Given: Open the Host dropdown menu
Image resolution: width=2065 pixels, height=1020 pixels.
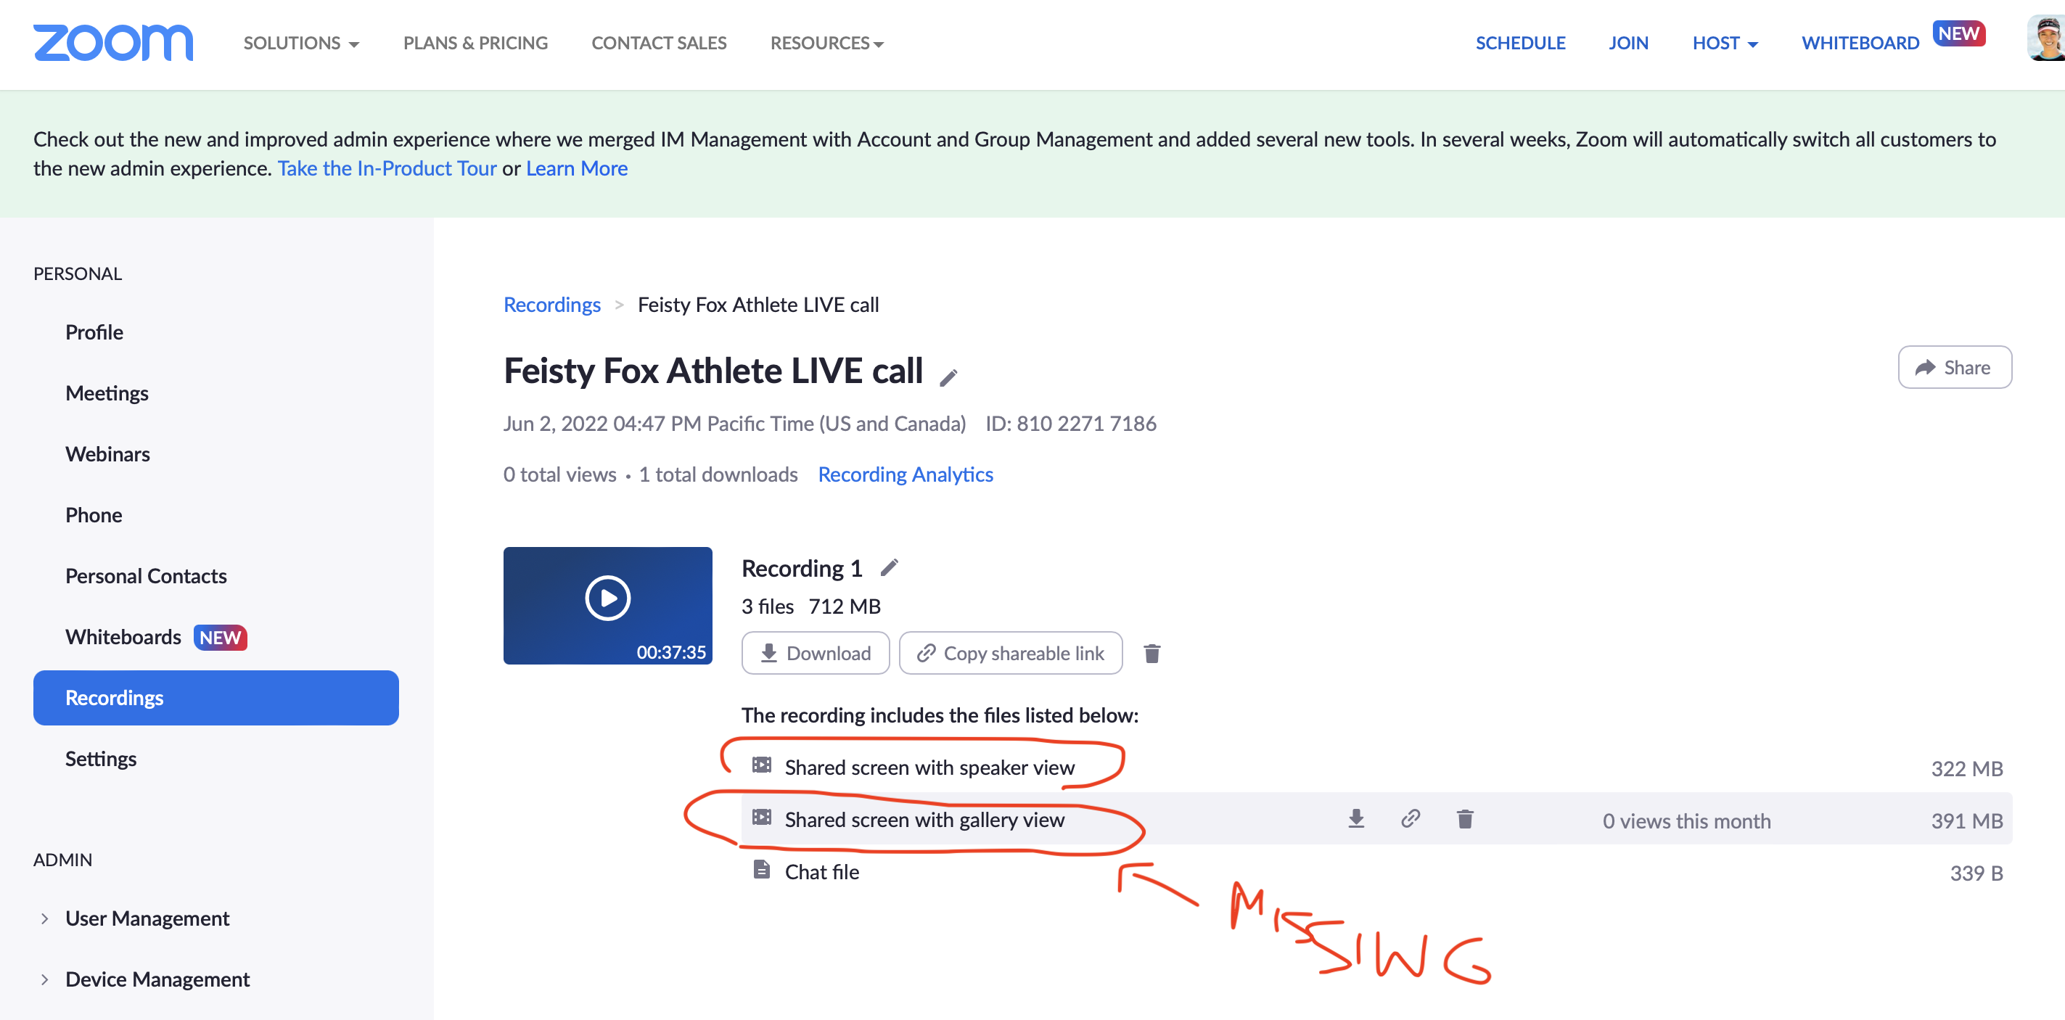Looking at the screenshot, I should [x=1724, y=44].
